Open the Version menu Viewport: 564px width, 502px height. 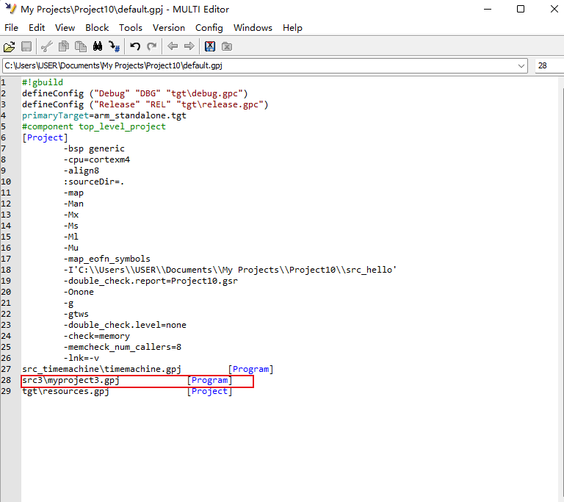169,27
